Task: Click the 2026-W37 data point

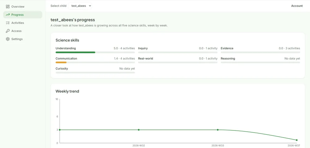Action: click(297, 140)
